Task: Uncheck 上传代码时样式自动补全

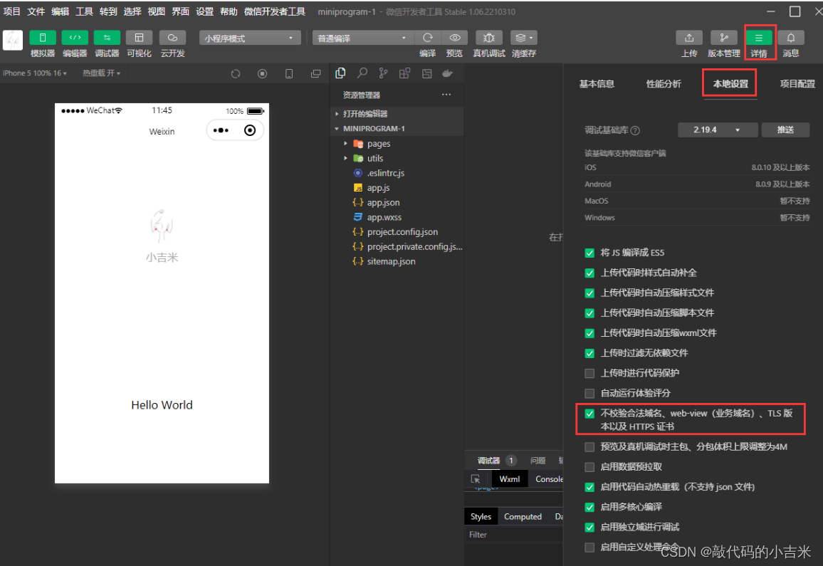Action: 589,273
